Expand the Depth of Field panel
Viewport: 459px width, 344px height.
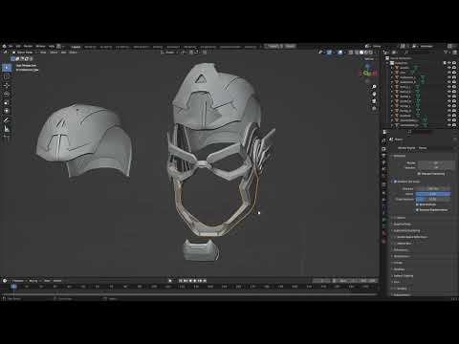(403, 225)
